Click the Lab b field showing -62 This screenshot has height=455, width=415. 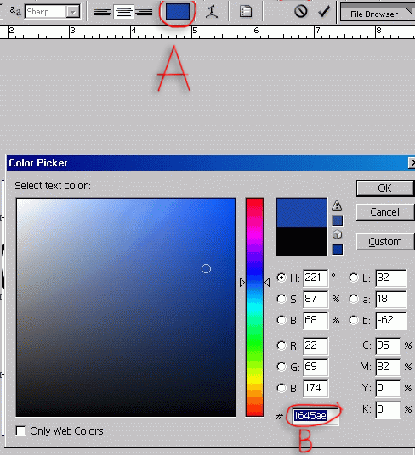(390, 320)
